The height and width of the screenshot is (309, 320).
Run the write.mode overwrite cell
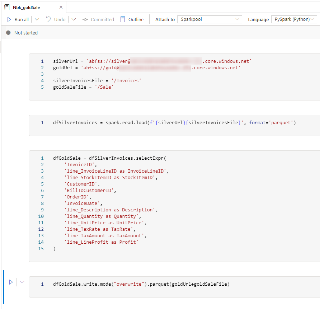point(11,282)
